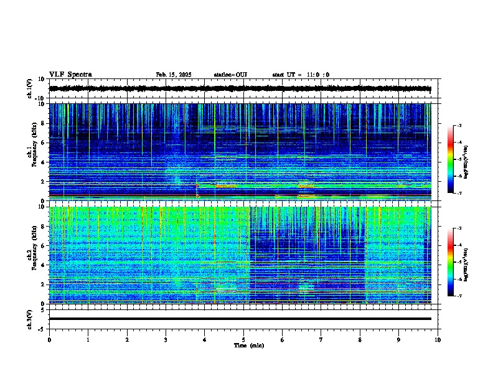Click the "ch.3(V)" axis label
493x381 pixels.
[30, 319]
